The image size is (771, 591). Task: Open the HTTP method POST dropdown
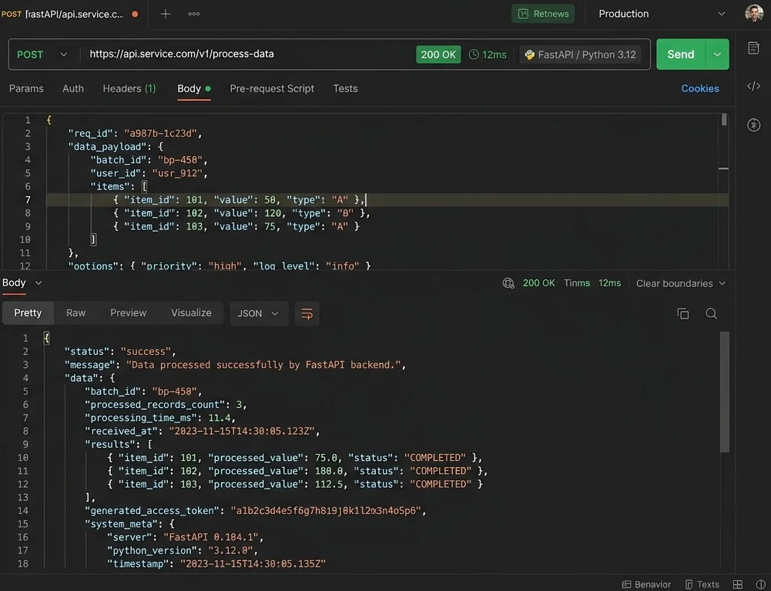42,55
